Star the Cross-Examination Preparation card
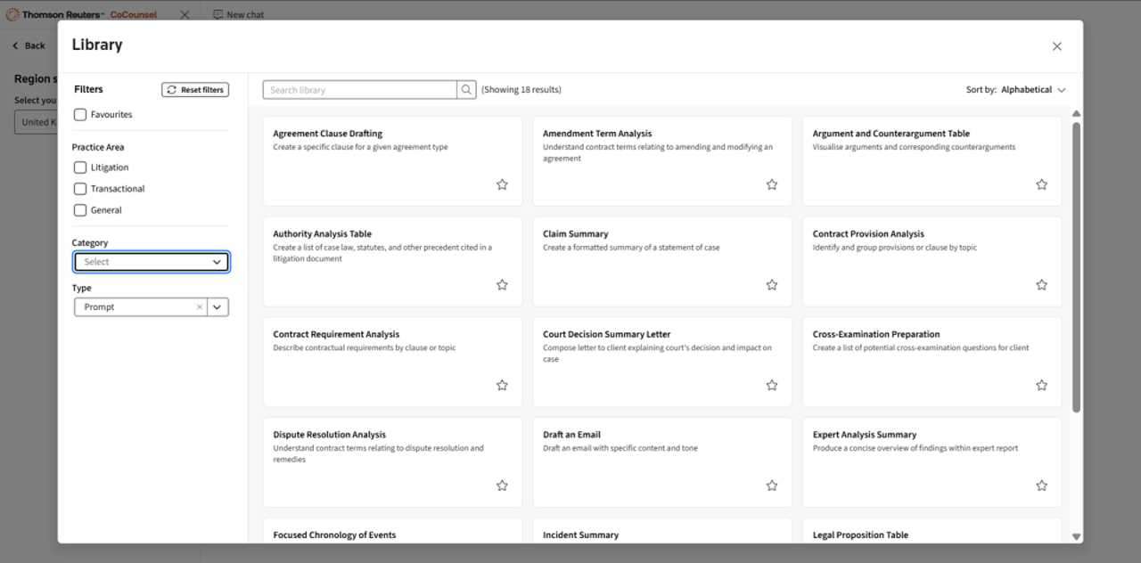The height and width of the screenshot is (563, 1141). 1041,386
